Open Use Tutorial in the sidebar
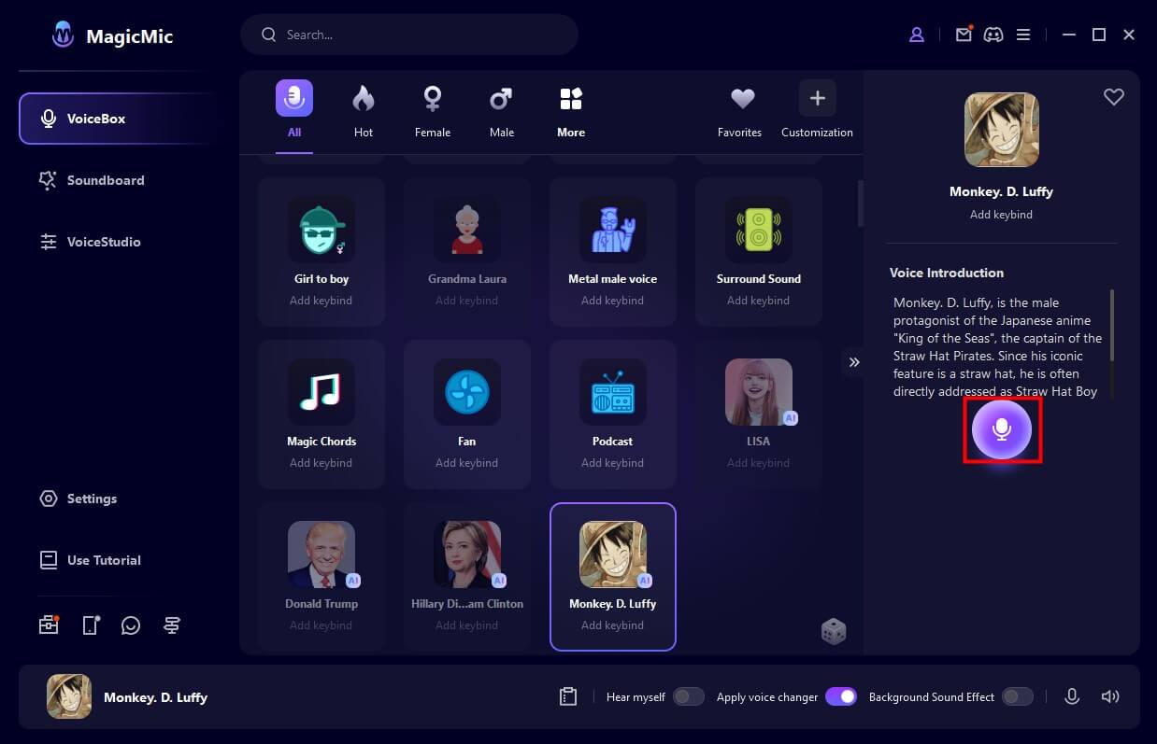The height and width of the screenshot is (744, 1157). [90, 560]
